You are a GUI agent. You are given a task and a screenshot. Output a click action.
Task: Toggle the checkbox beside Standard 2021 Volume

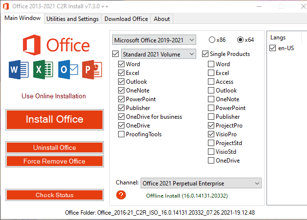pyautogui.click(x=116, y=54)
